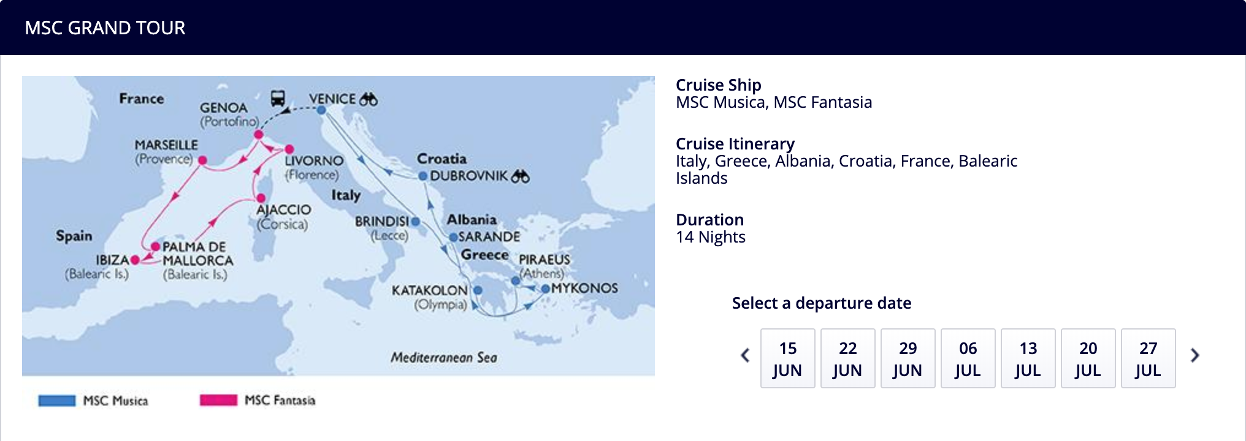This screenshot has height=441, width=1246.
Task: Select the 15 JUN departure date
Action: (788, 358)
